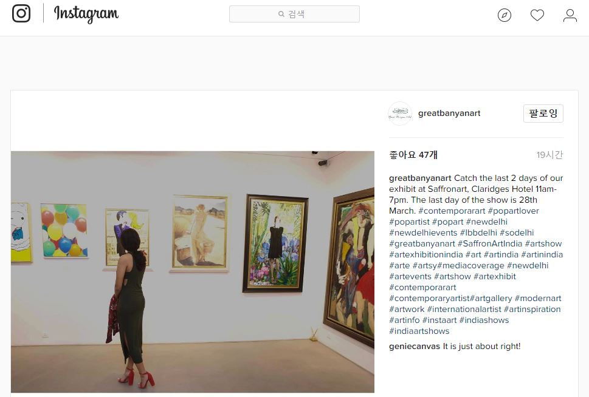This screenshot has height=397, width=589.
Task: Click the Instagram camera logo icon
Action: [x=21, y=13]
